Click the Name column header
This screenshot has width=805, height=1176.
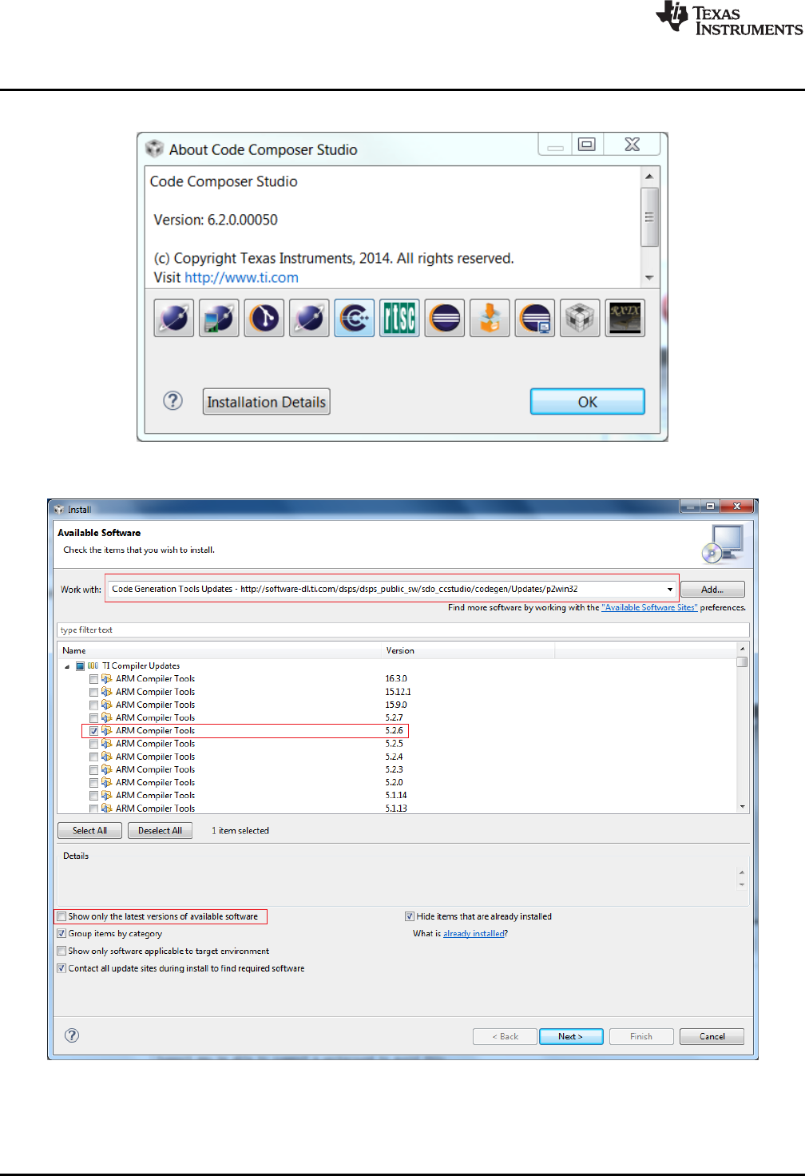(x=220, y=650)
